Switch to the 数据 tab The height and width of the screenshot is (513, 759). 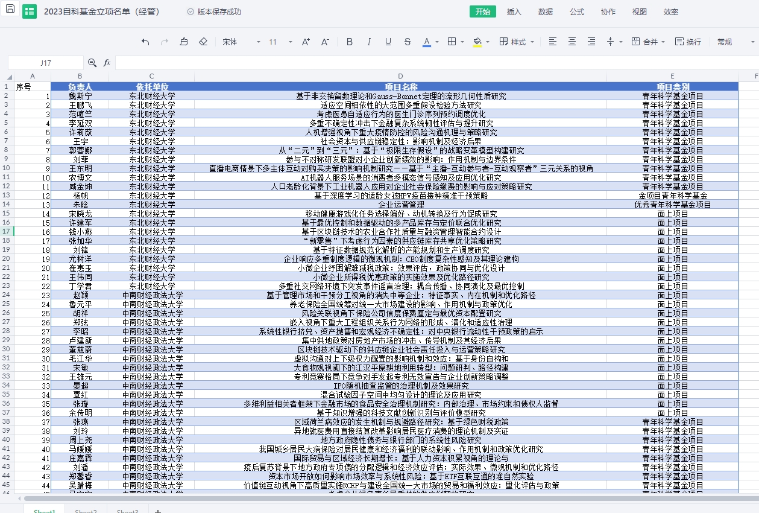click(x=546, y=12)
